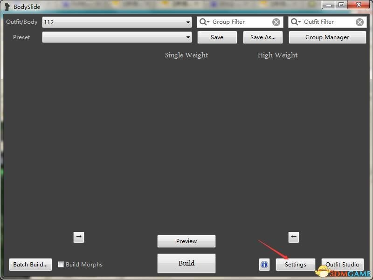The image size is (373, 280).
Task: Click the left arrow copy-to-low button
Action: 293,237
